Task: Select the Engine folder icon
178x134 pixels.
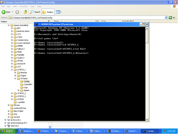Action: tap(19, 76)
